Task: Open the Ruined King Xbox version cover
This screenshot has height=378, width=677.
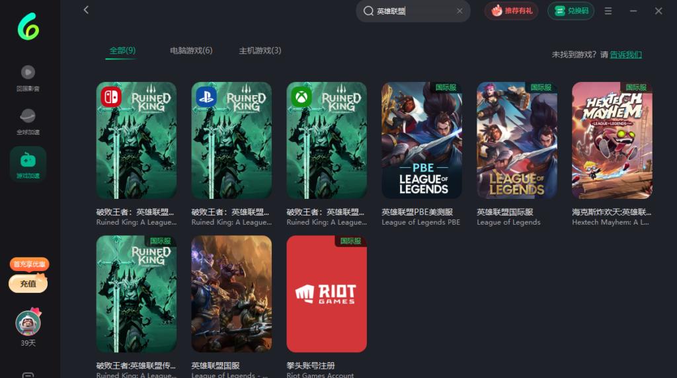Action: (327, 140)
